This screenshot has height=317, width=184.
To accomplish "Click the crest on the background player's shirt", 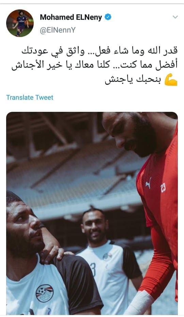I will 107,257.
